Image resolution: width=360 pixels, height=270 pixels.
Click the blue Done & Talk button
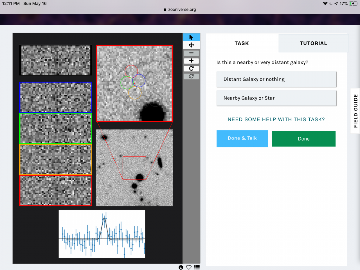tap(242, 138)
